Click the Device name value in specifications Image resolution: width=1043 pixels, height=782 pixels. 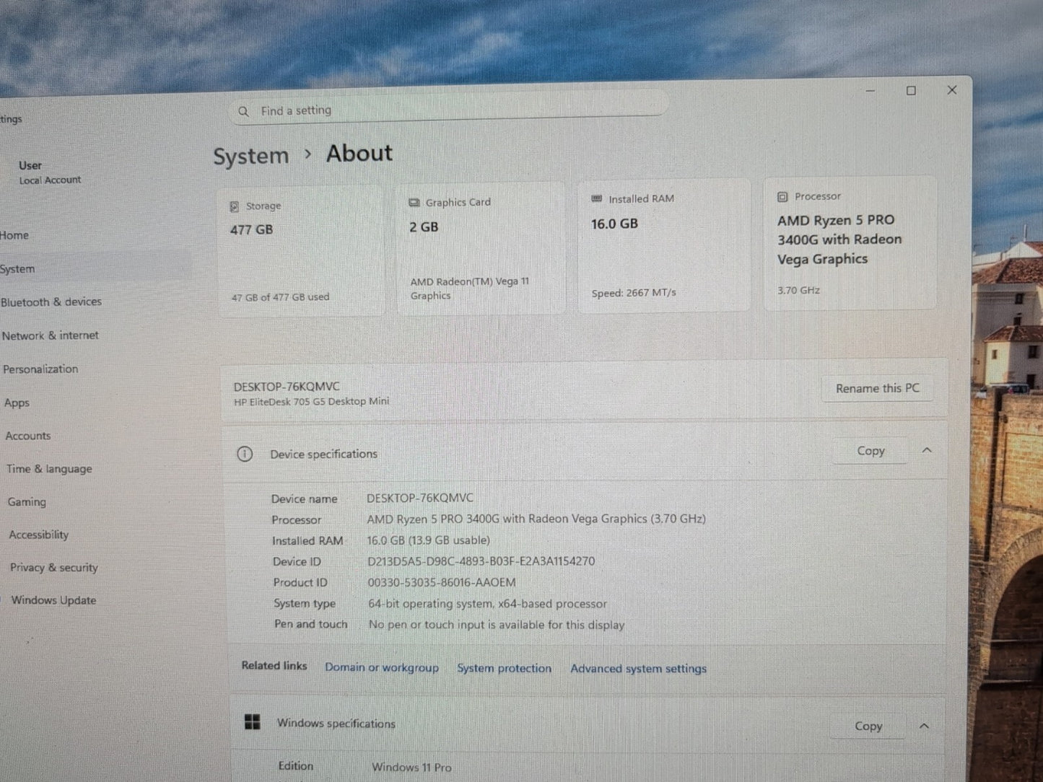[x=420, y=498]
